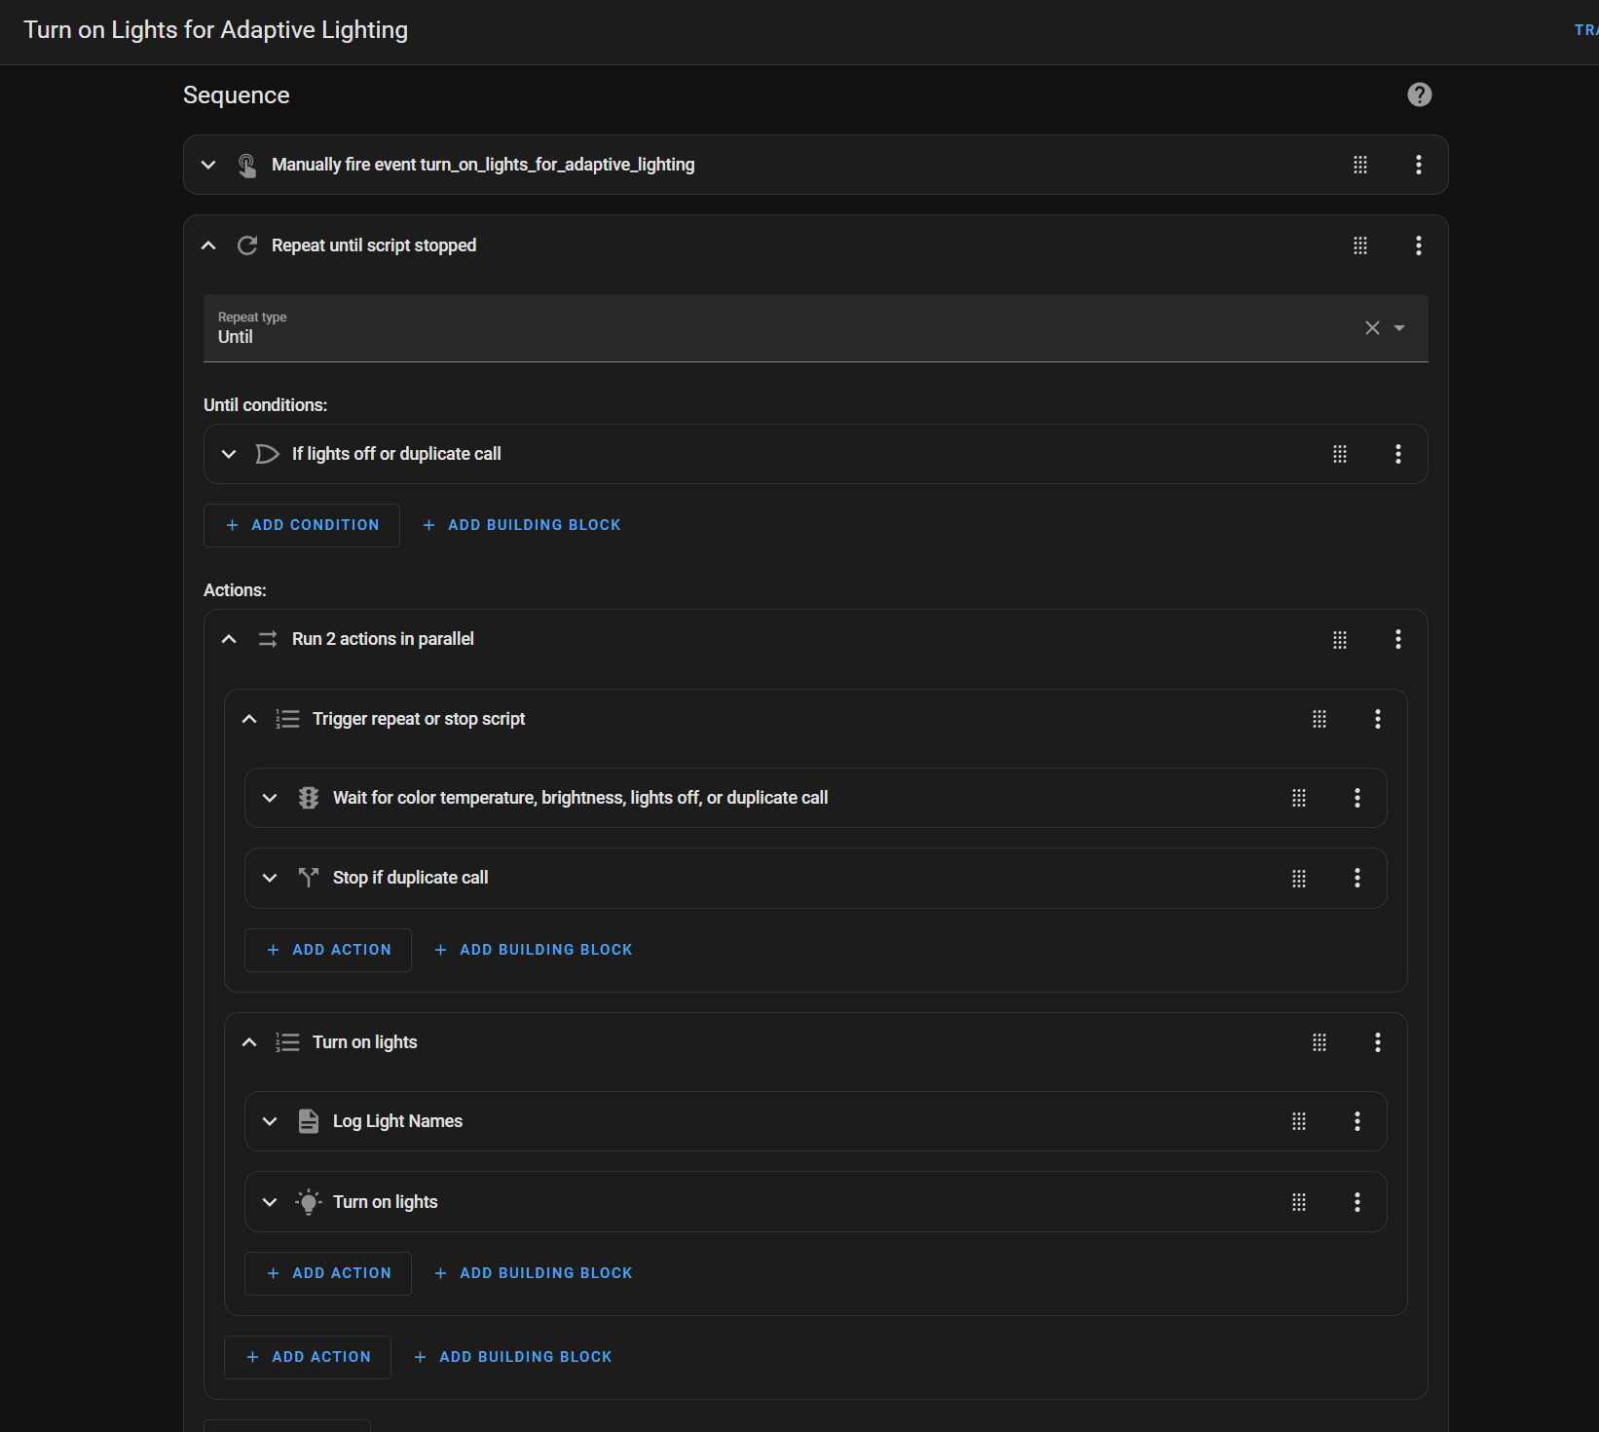Viewport: 1599px width, 1432px height.
Task: Open three-dot menu for Turn on lights action row
Action: (1357, 1202)
